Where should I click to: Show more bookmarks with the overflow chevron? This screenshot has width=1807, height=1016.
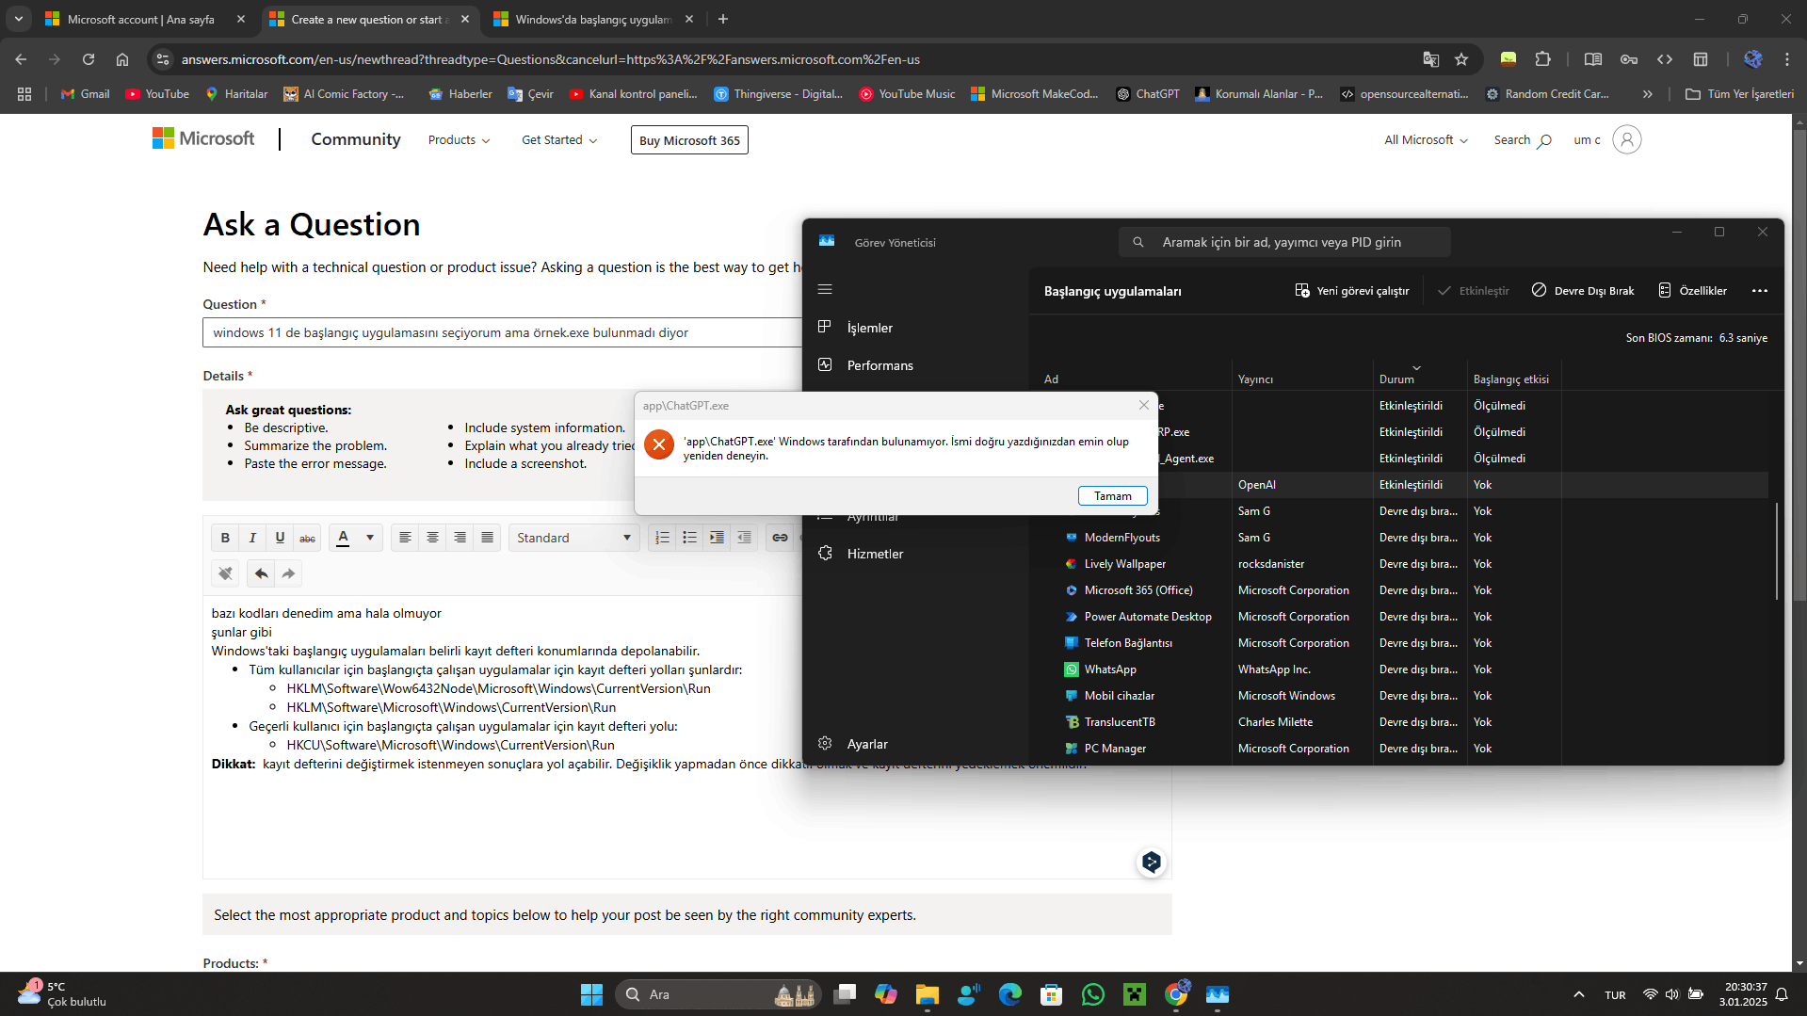(x=1647, y=94)
